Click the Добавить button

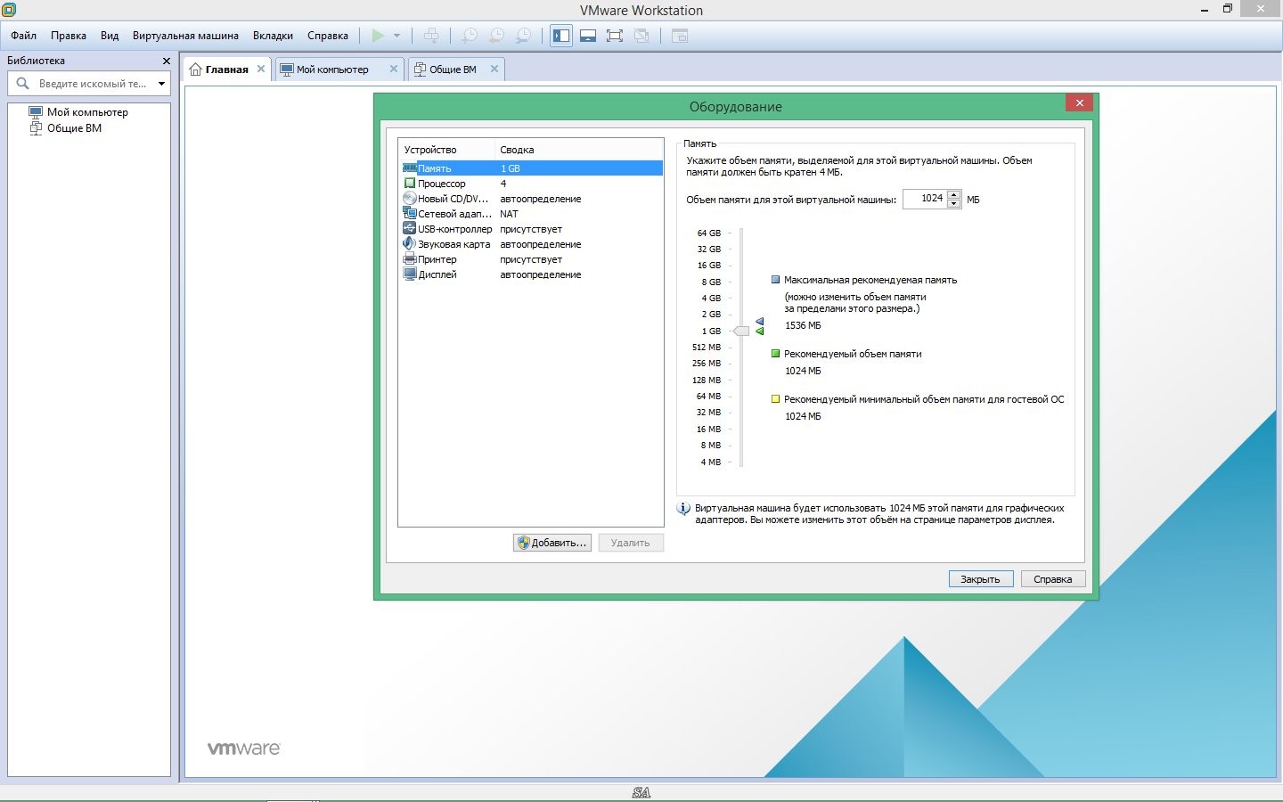(552, 543)
